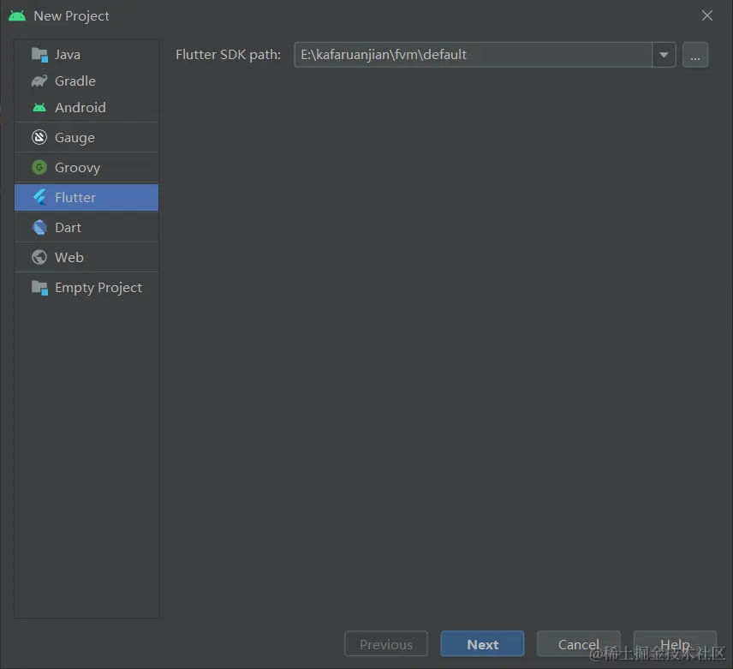Choose the Dart project type
The image size is (733, 669).
[86, 227]
